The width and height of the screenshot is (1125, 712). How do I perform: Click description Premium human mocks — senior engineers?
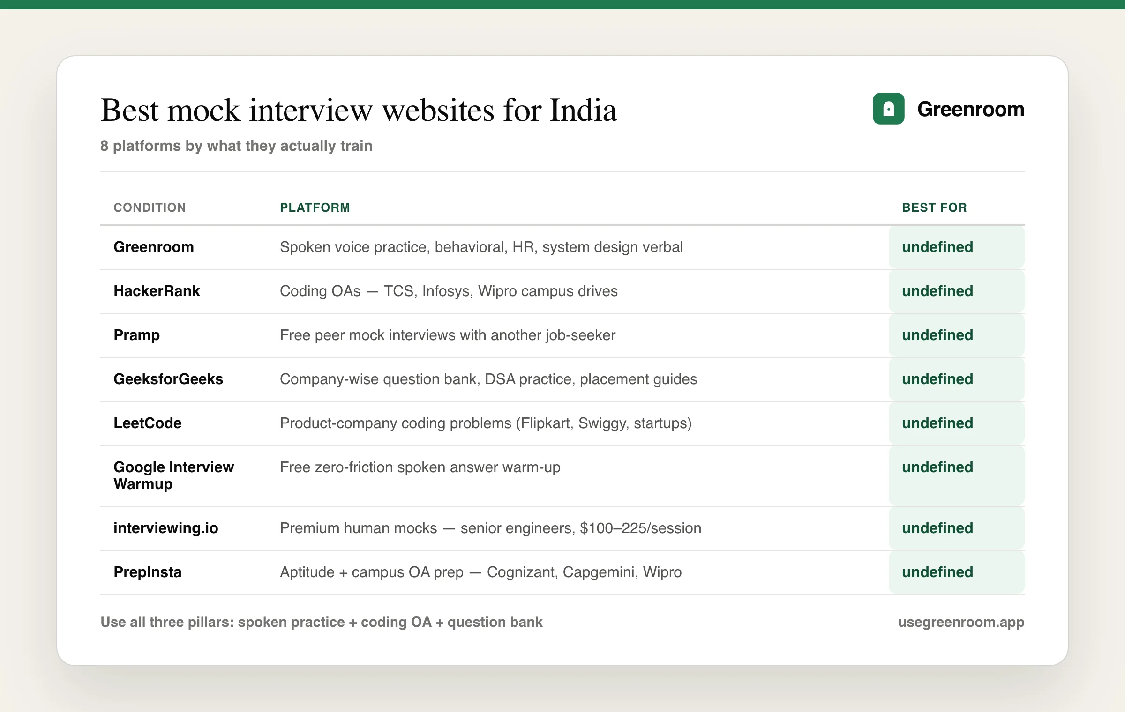(490, 528)
